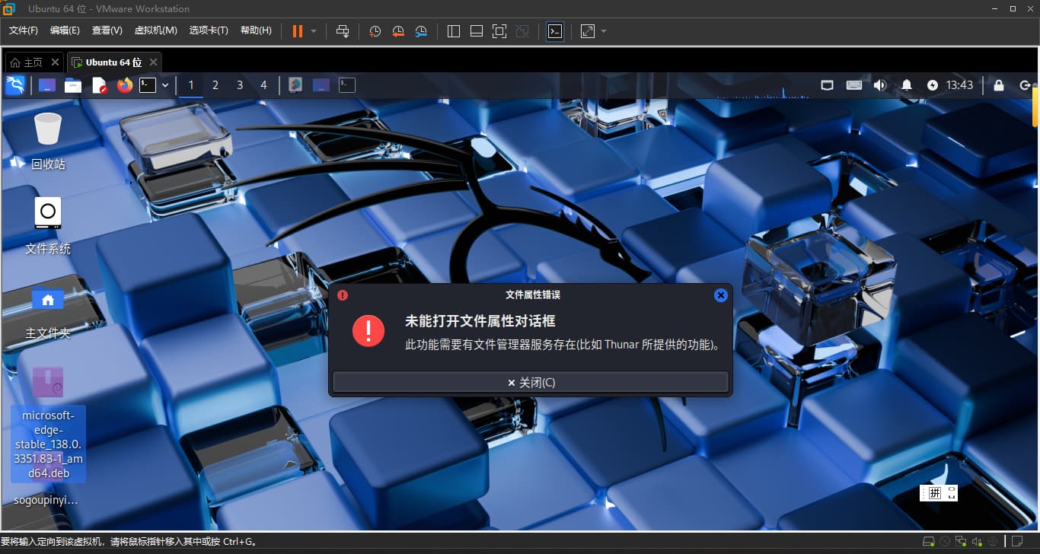Pause the virtual machine with orange button
Viewport: 1040px width, 554px height.
297,31
